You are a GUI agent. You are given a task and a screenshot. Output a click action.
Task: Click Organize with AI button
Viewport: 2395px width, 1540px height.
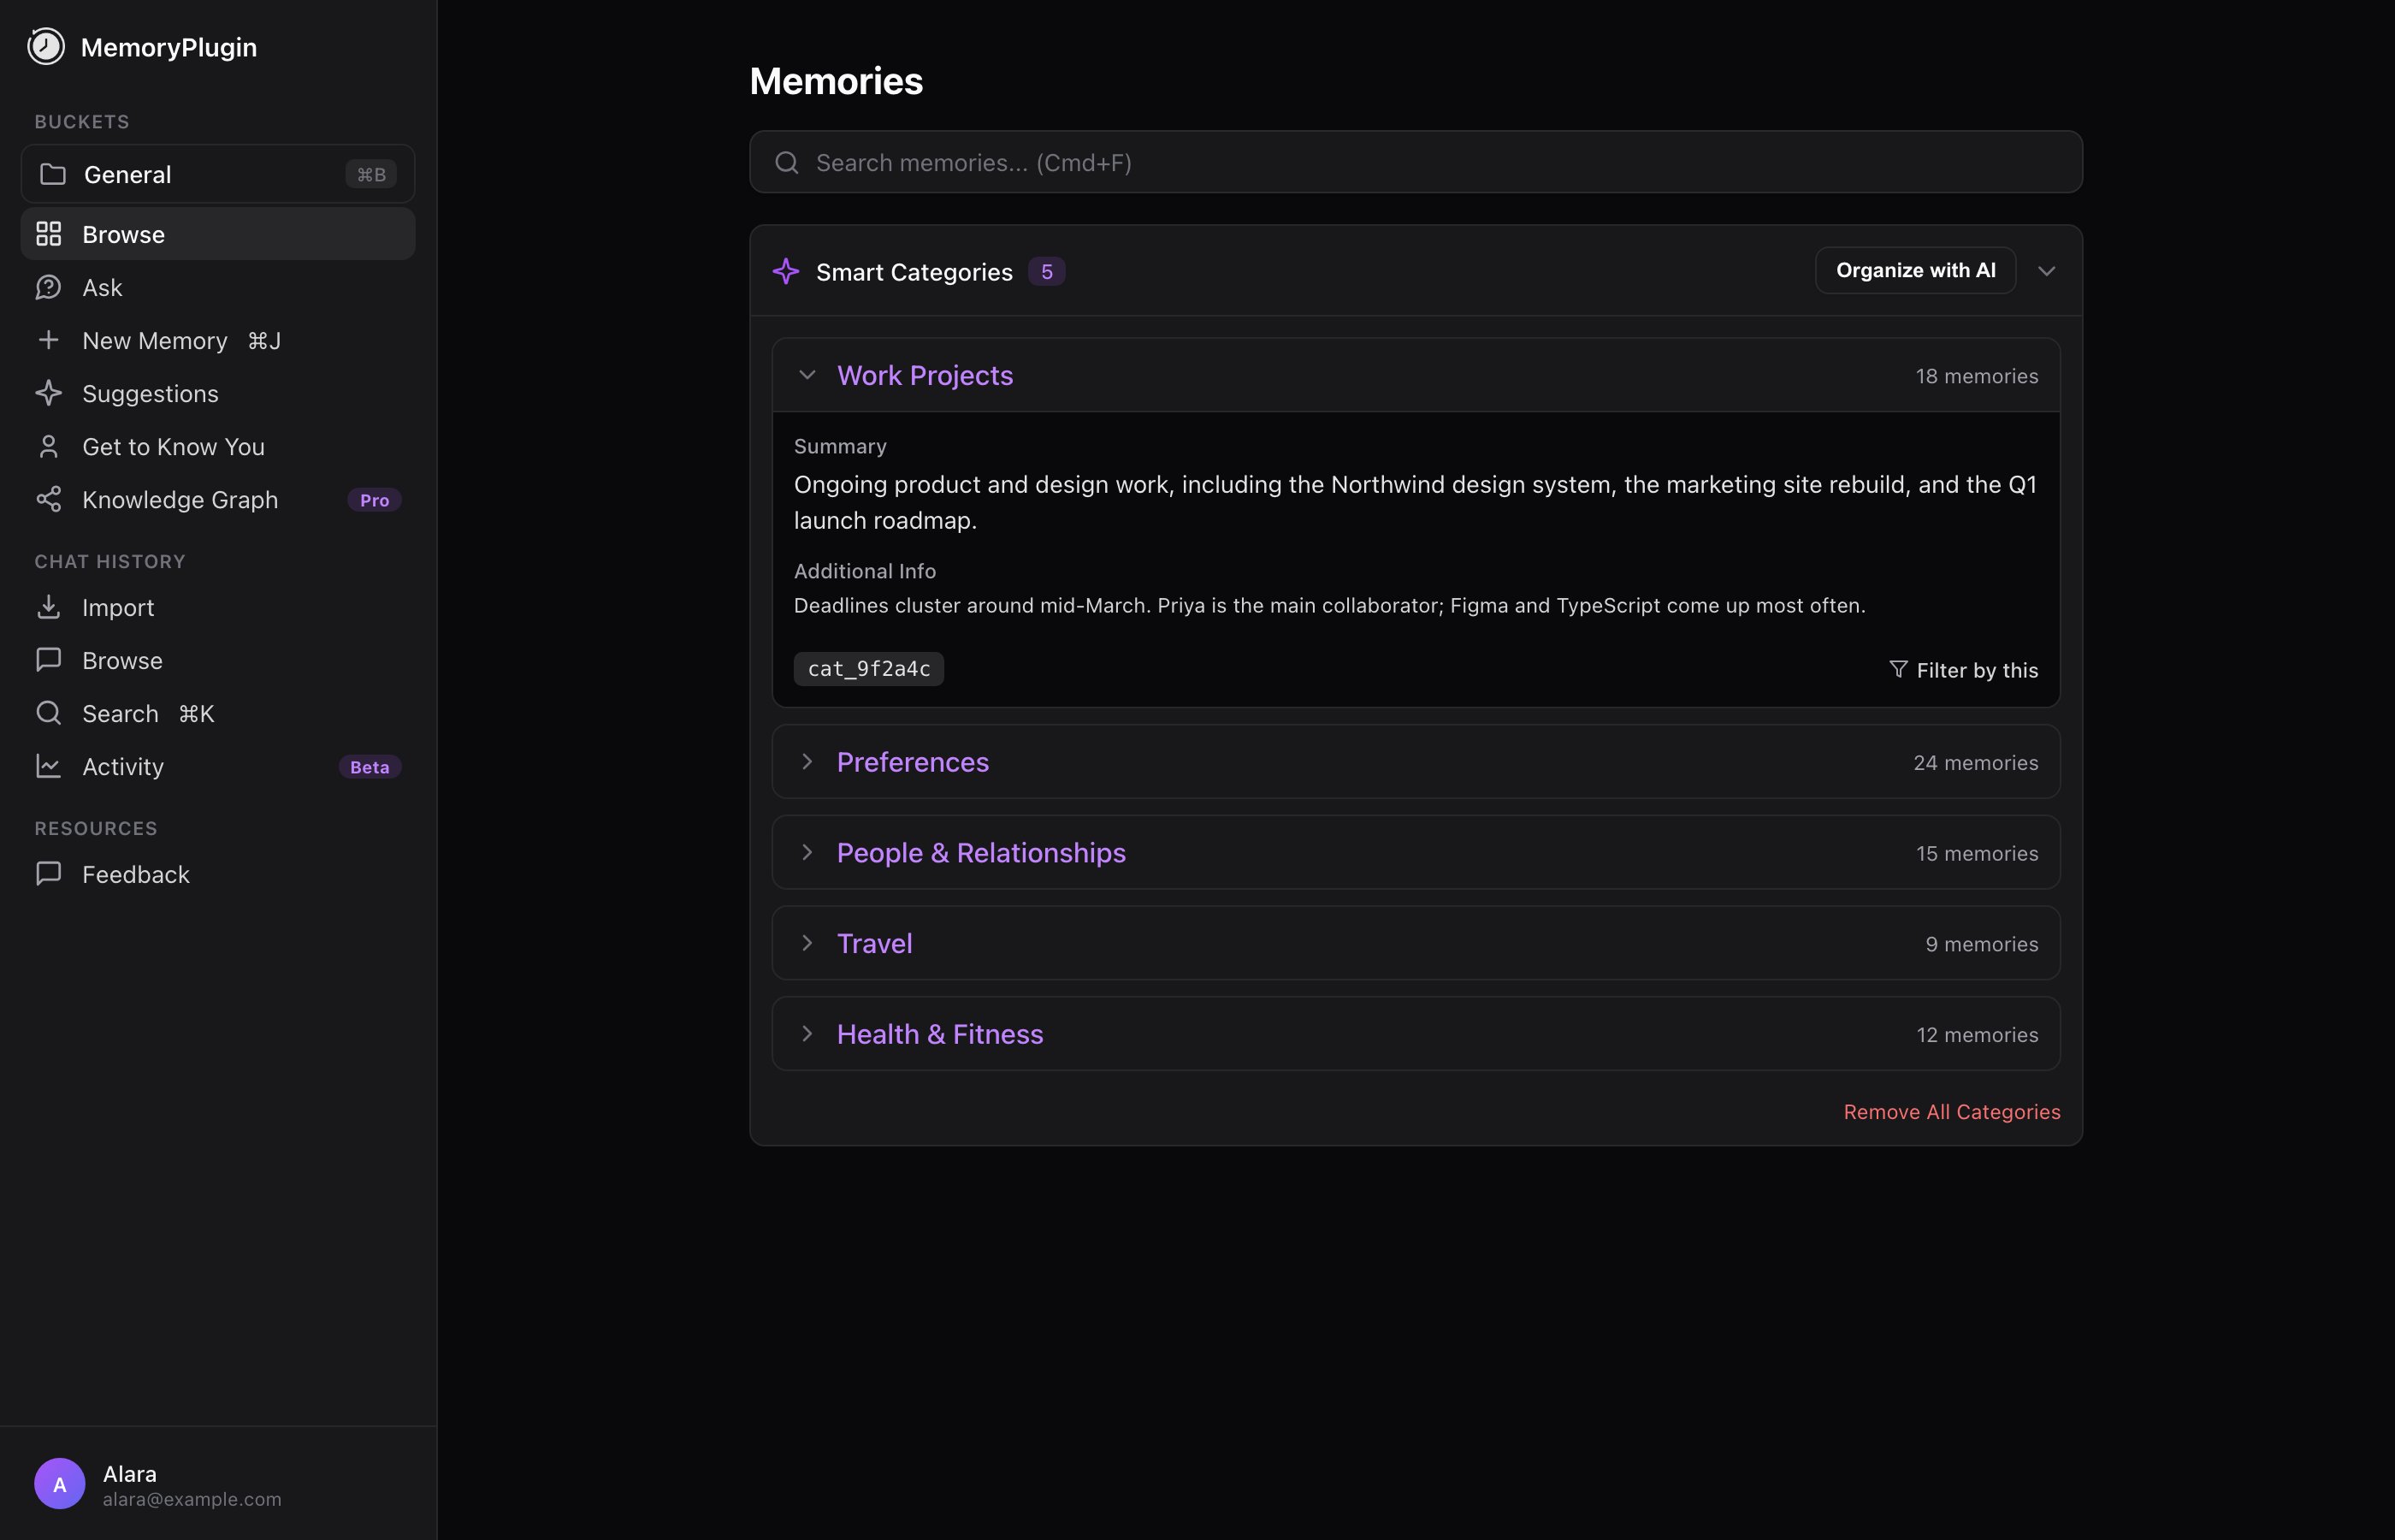pos(1915,270)
